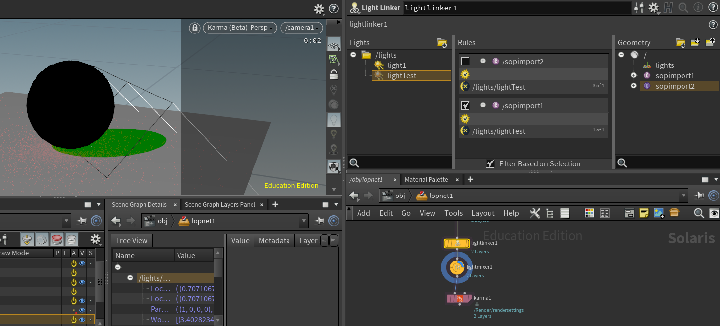
Task: Expand sopimport1 in the Geometry tree
Action: tap(633, 76)
